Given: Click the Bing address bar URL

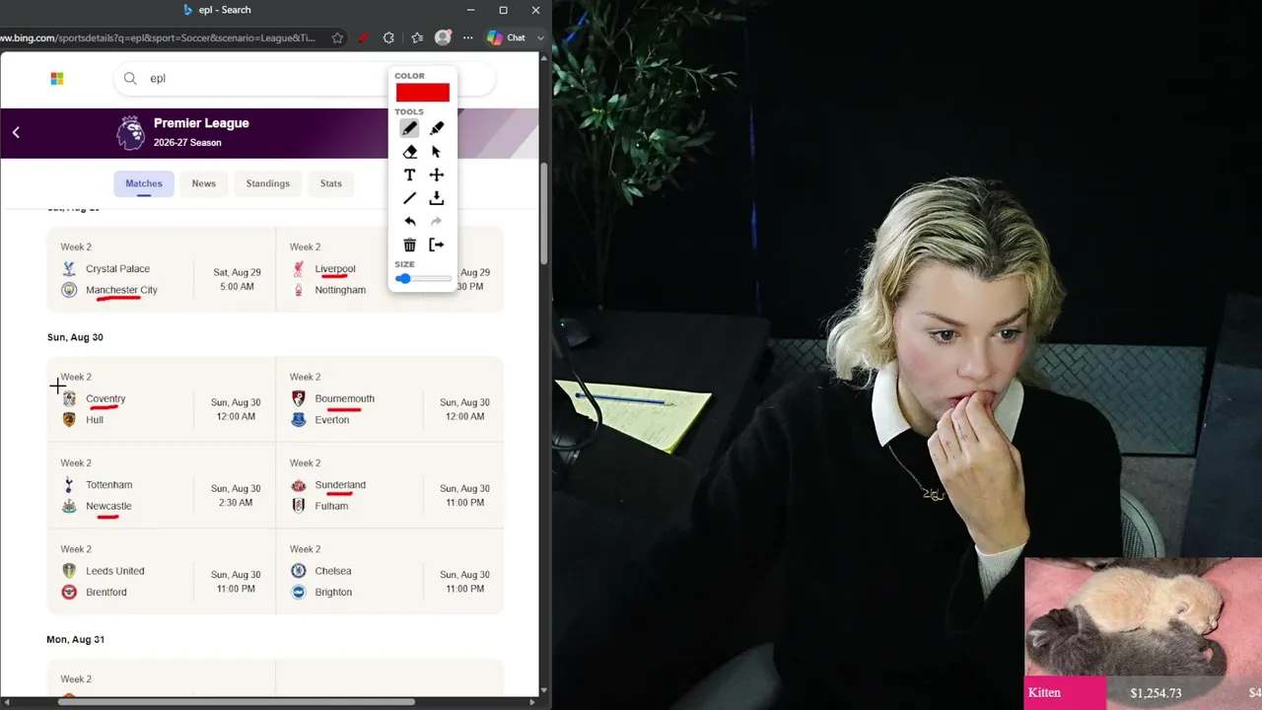Looking at the screenshot, I should (x=158, y=37).
